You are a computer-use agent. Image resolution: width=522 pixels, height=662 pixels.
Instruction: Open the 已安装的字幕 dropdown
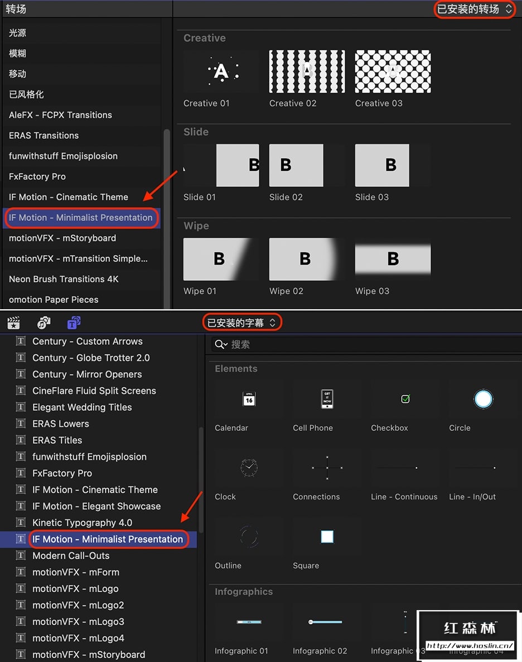click(x=242, y=323)
